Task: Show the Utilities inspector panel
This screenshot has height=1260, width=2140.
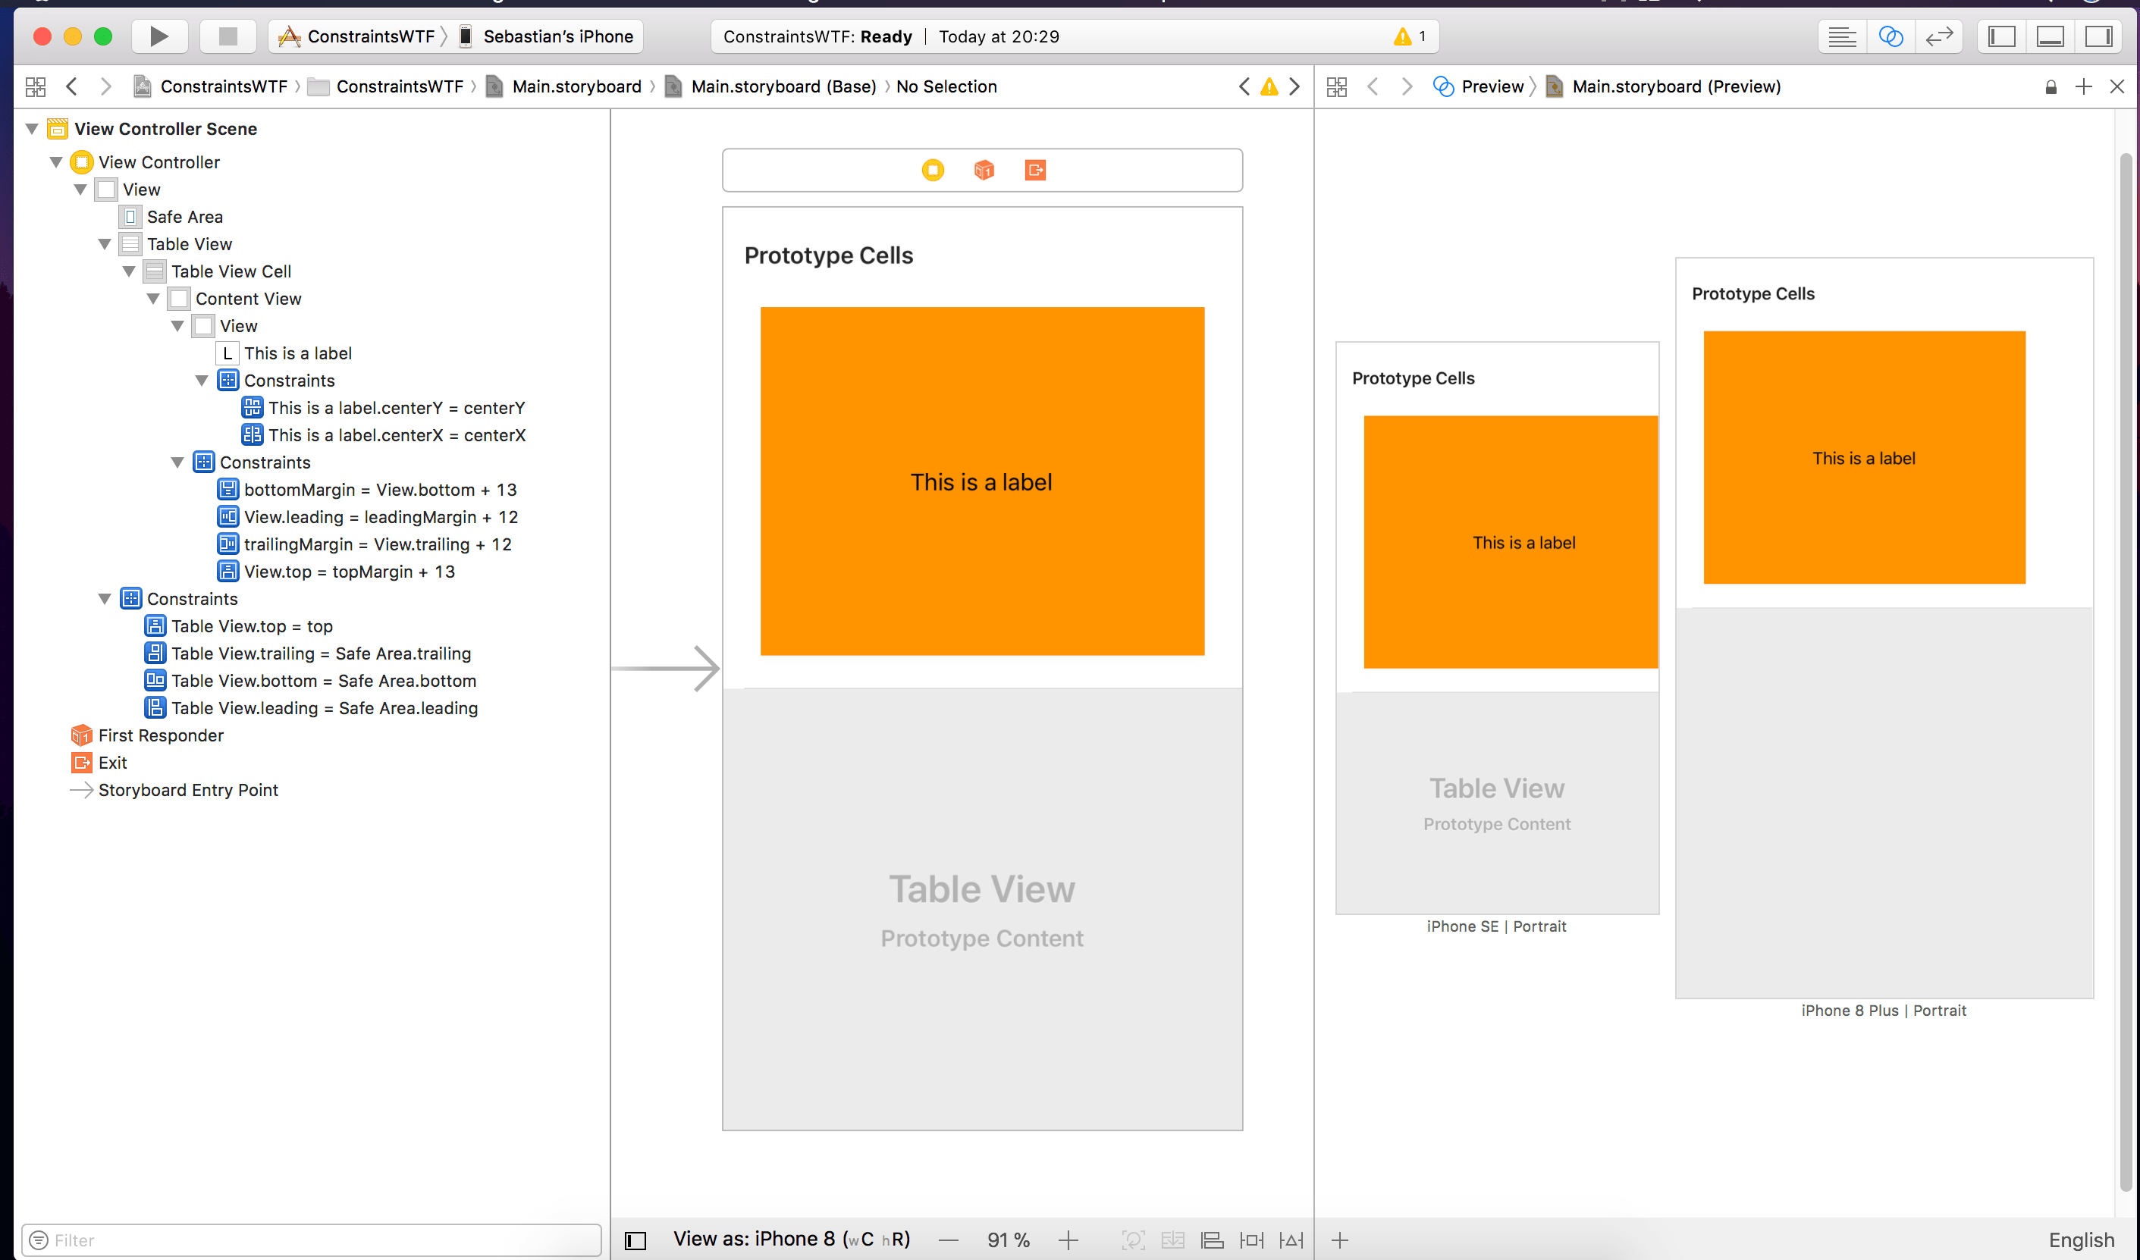Action: [x=2098, y=36]
